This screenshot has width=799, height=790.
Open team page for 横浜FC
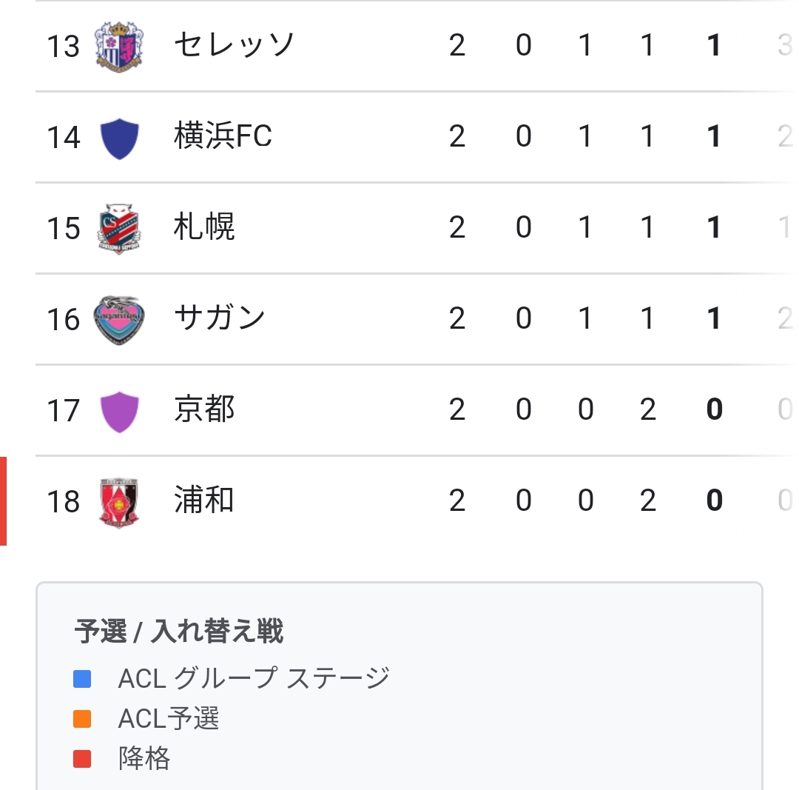[x=223, y=136]
